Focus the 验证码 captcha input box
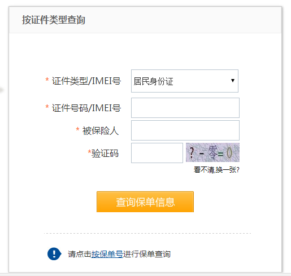This screenshot has height=276, width=291. 157,153
